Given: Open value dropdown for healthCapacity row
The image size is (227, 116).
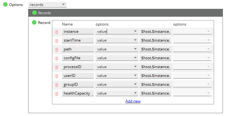Looking at the screenshot, I should (117, 93).
